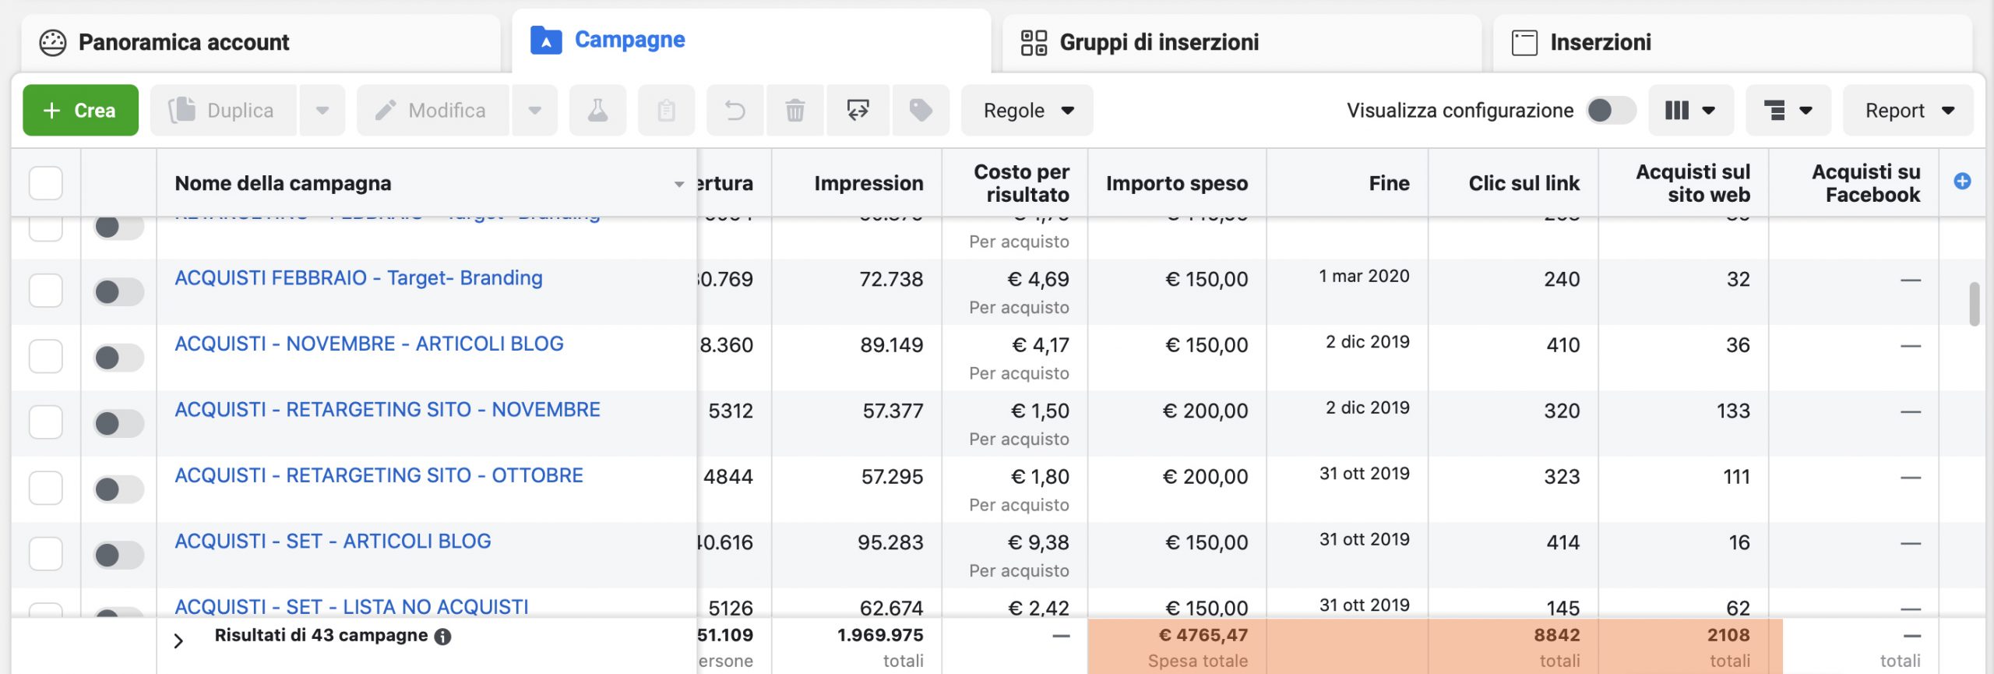Expand the Risultati di 43 campagne row
This screenshot has height=674, width=1994.
tap(178, 640)
